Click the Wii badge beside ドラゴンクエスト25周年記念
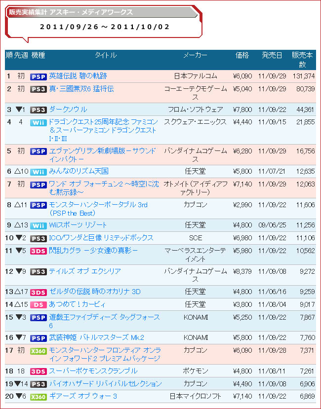This screenshot has width=321, height=409. (x=39, y=123)
